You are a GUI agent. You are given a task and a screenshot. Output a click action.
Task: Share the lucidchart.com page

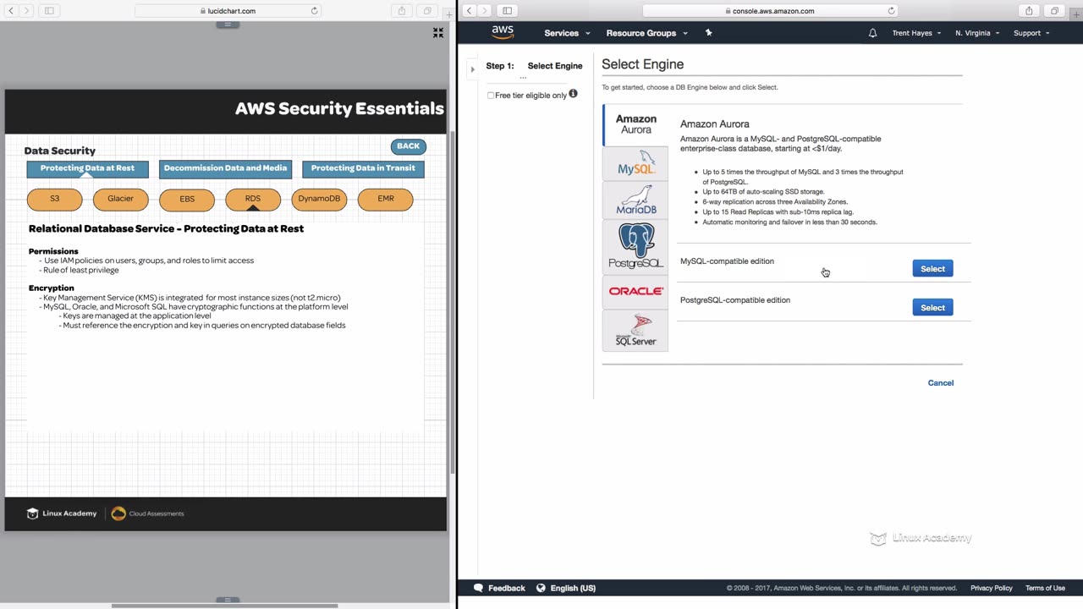[402, 11]
